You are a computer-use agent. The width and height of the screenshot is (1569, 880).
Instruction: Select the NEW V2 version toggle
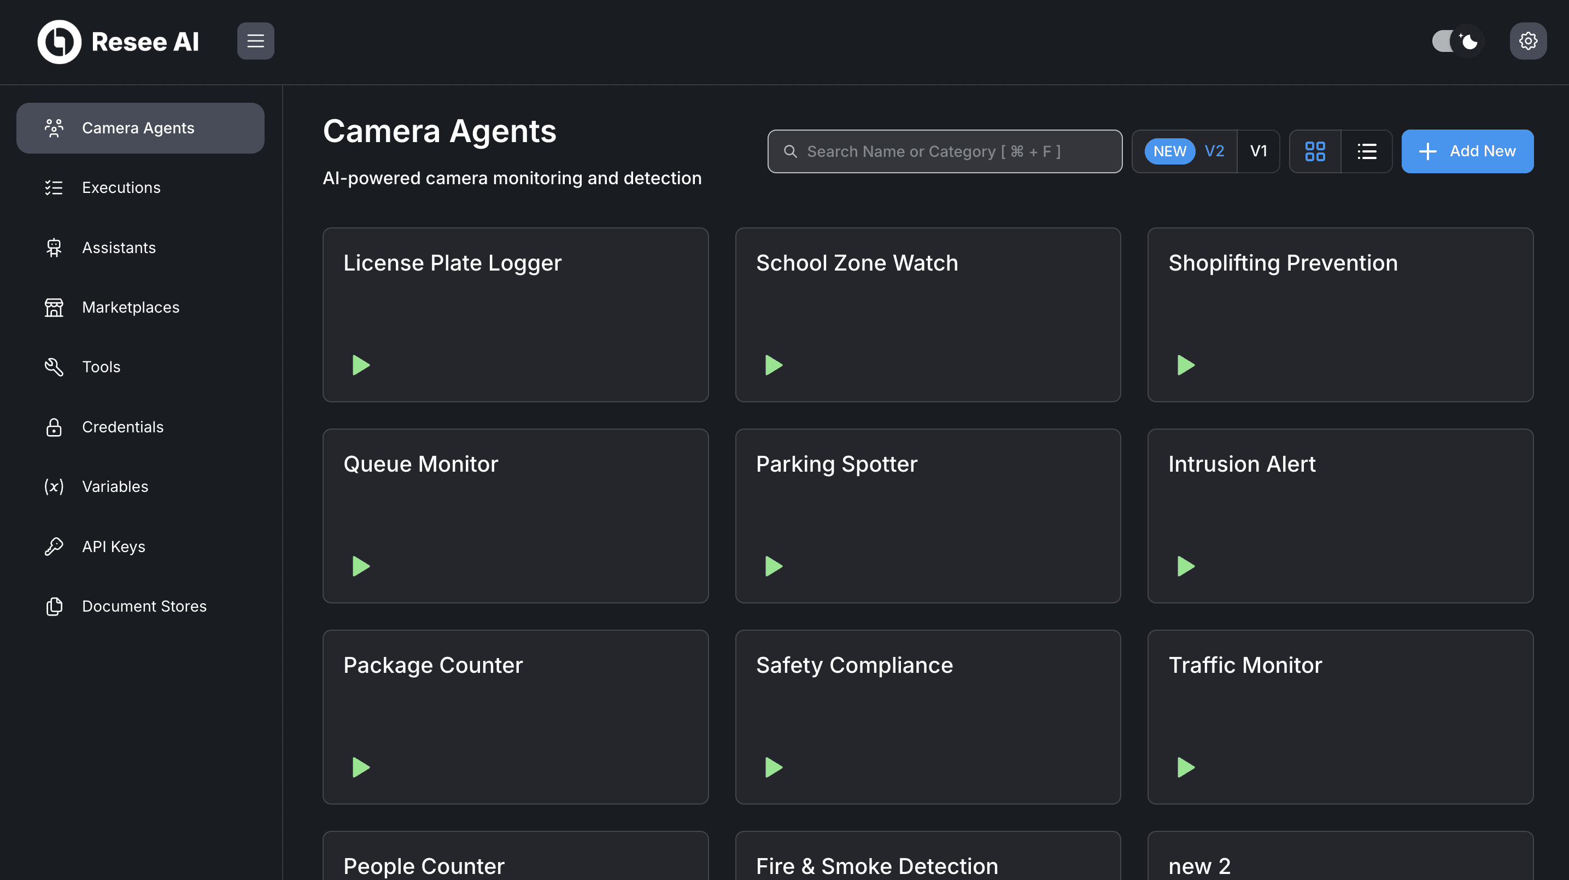(x=1184, y=151)
